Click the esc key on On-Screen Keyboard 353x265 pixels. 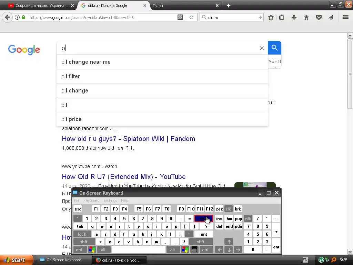78,209
